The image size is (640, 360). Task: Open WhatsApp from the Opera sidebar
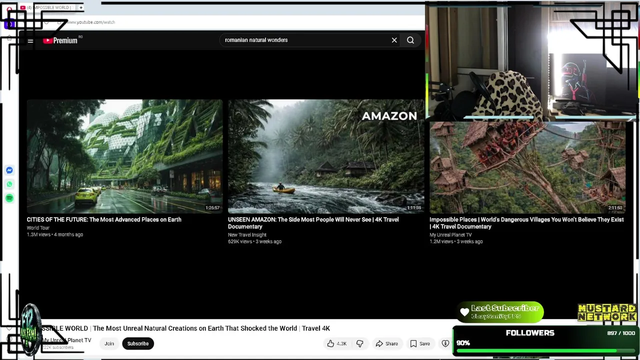click(x=9, y=184)
